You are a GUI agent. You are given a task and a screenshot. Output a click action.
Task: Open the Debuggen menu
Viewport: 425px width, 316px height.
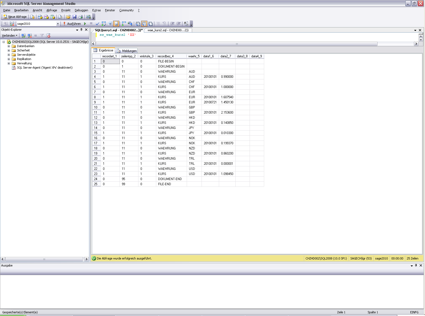coord(81,10)
